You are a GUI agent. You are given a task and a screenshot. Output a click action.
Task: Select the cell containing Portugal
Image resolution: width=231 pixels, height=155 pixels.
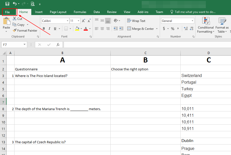pos(206,82)
